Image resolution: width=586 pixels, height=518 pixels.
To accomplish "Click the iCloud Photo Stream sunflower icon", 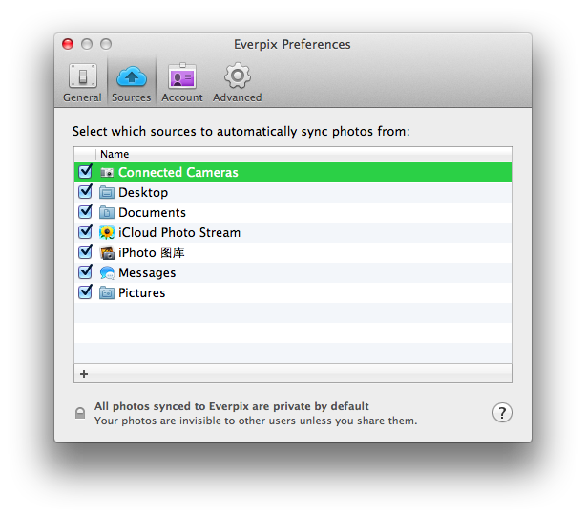I will pyautogui.click(x=107, y=232).
